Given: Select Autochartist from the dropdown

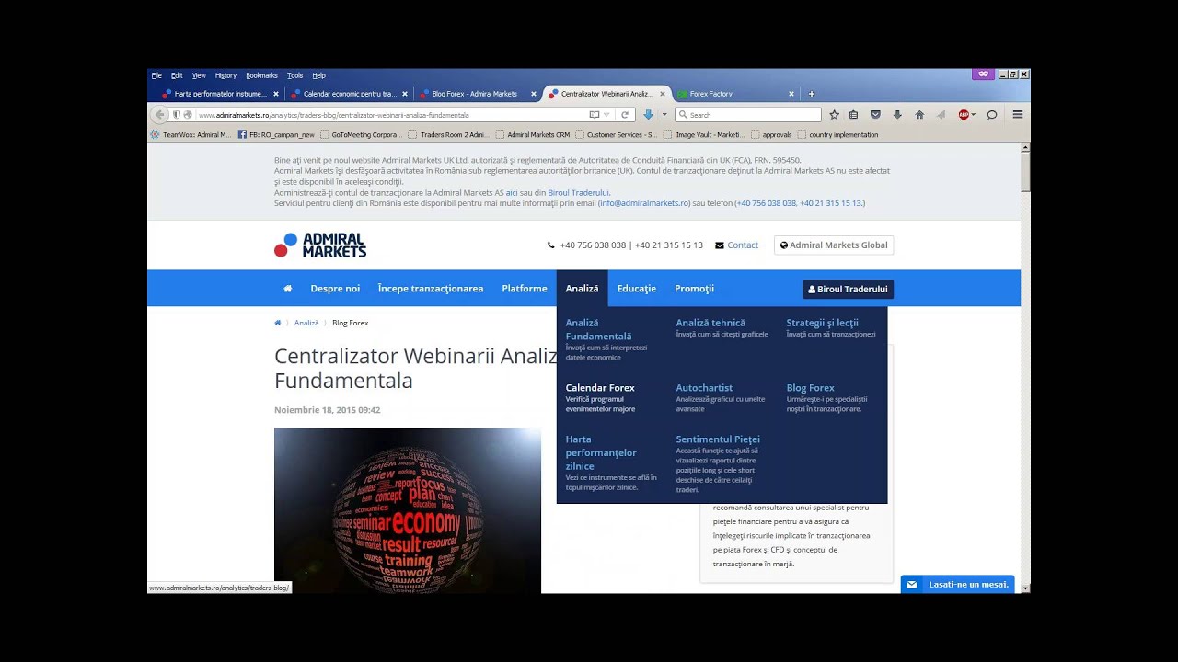Looking at the screenshot, I should [704, 388].
